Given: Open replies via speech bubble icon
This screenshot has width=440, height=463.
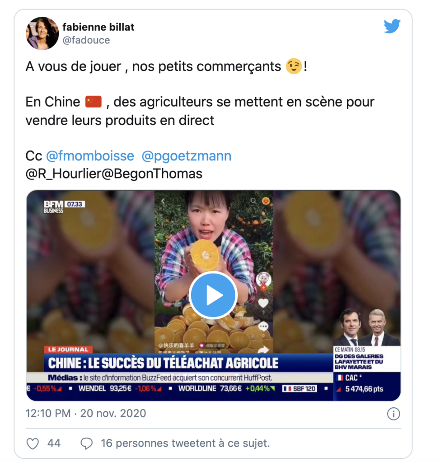Looking at the screenshot, I should (86, 444).
